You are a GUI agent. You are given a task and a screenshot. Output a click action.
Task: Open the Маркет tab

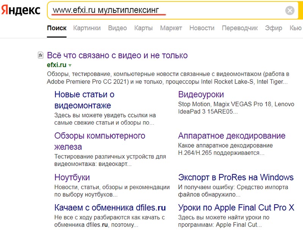(x=171, y=28)
